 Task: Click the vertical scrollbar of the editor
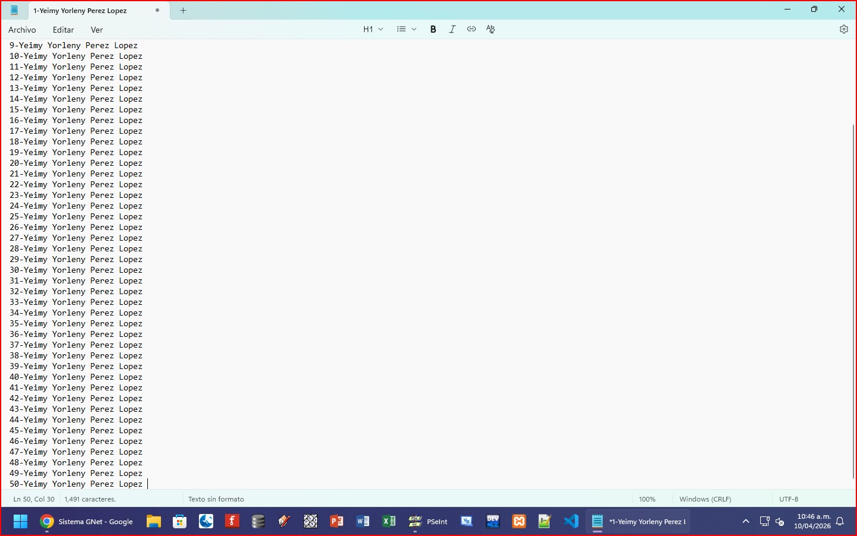(853, 297)
